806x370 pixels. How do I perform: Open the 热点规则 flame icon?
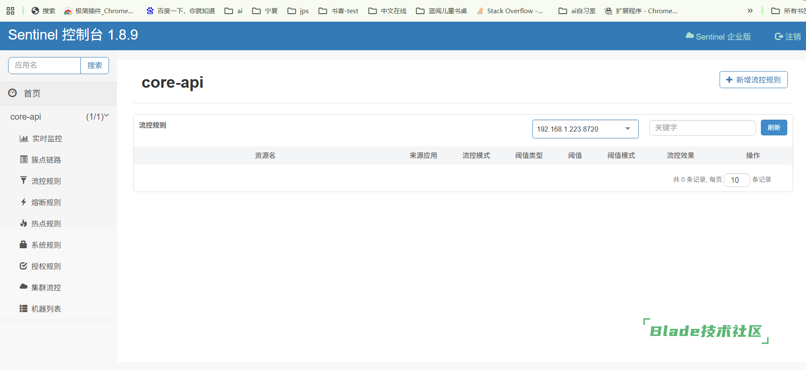tap(24, 223)
